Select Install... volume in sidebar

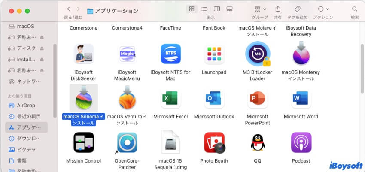pyautogui.click(x=26, y=60)
